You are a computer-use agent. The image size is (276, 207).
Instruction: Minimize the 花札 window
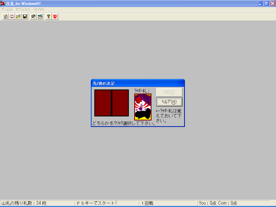coord(260,3)
